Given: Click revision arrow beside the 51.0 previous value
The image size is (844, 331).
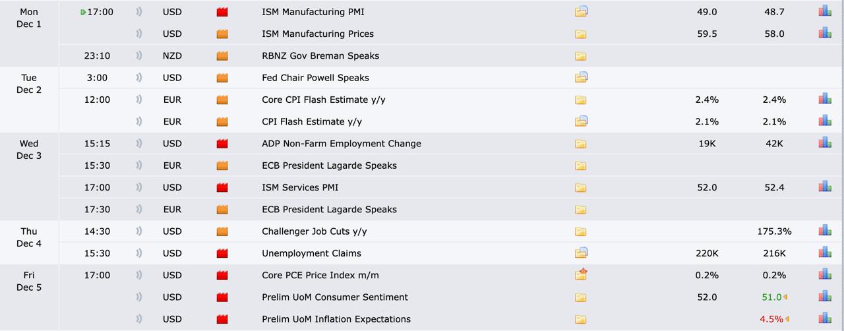Looking at the screenshot, I should pyautogui.click(x=786, y=297).
